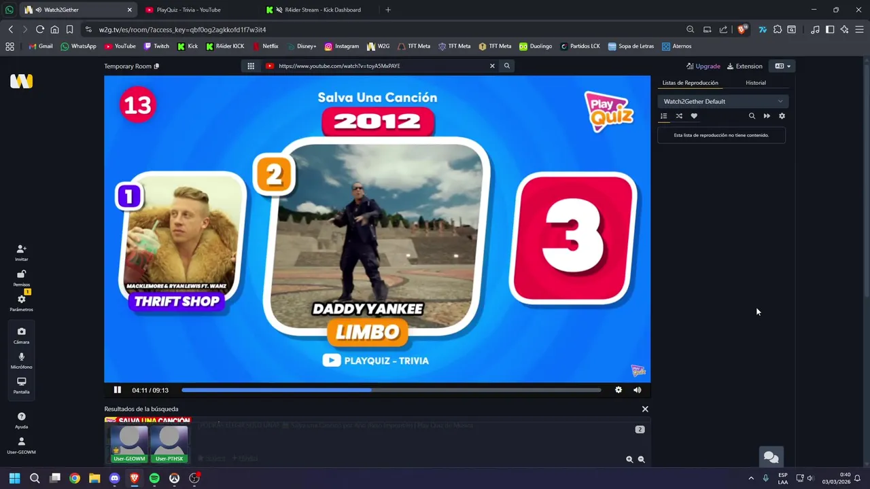Search with the magnifier next to URL field

point(507,66)
